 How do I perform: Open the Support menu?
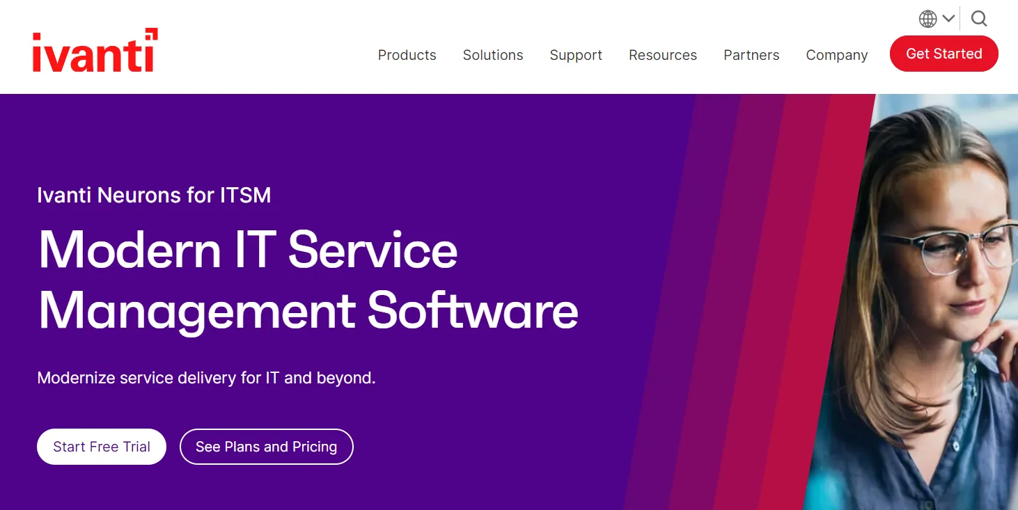[576, 55]
